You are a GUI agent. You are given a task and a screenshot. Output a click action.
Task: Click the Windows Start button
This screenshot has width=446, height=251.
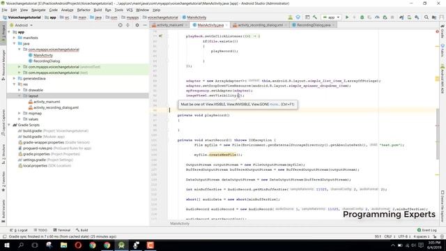(6, 245)
